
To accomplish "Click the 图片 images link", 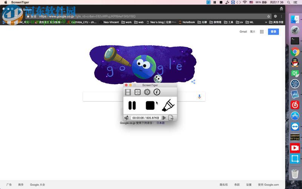I will 253,32.
